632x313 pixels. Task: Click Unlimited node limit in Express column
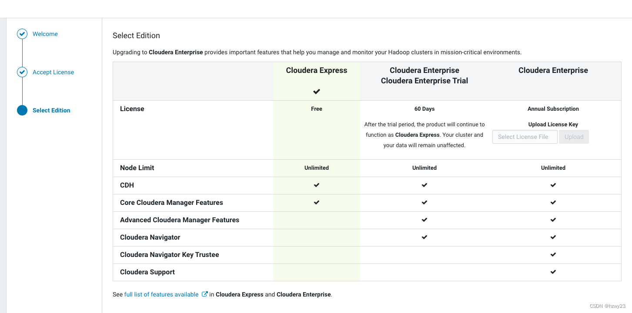[x=317, y=168]
